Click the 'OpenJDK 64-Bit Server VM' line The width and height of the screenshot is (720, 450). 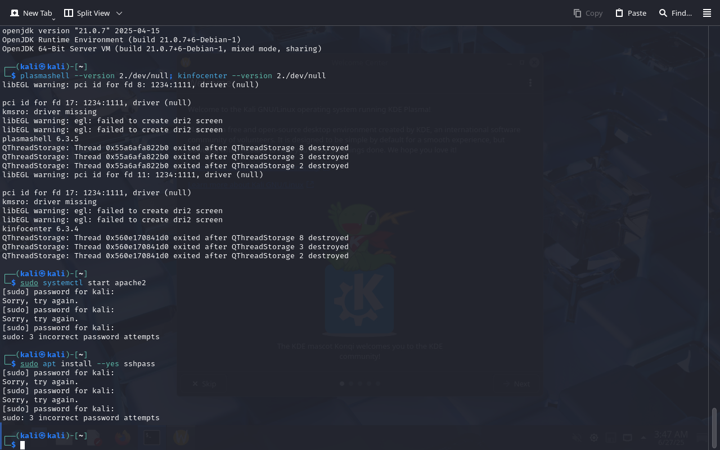click(x=162, y=49)
